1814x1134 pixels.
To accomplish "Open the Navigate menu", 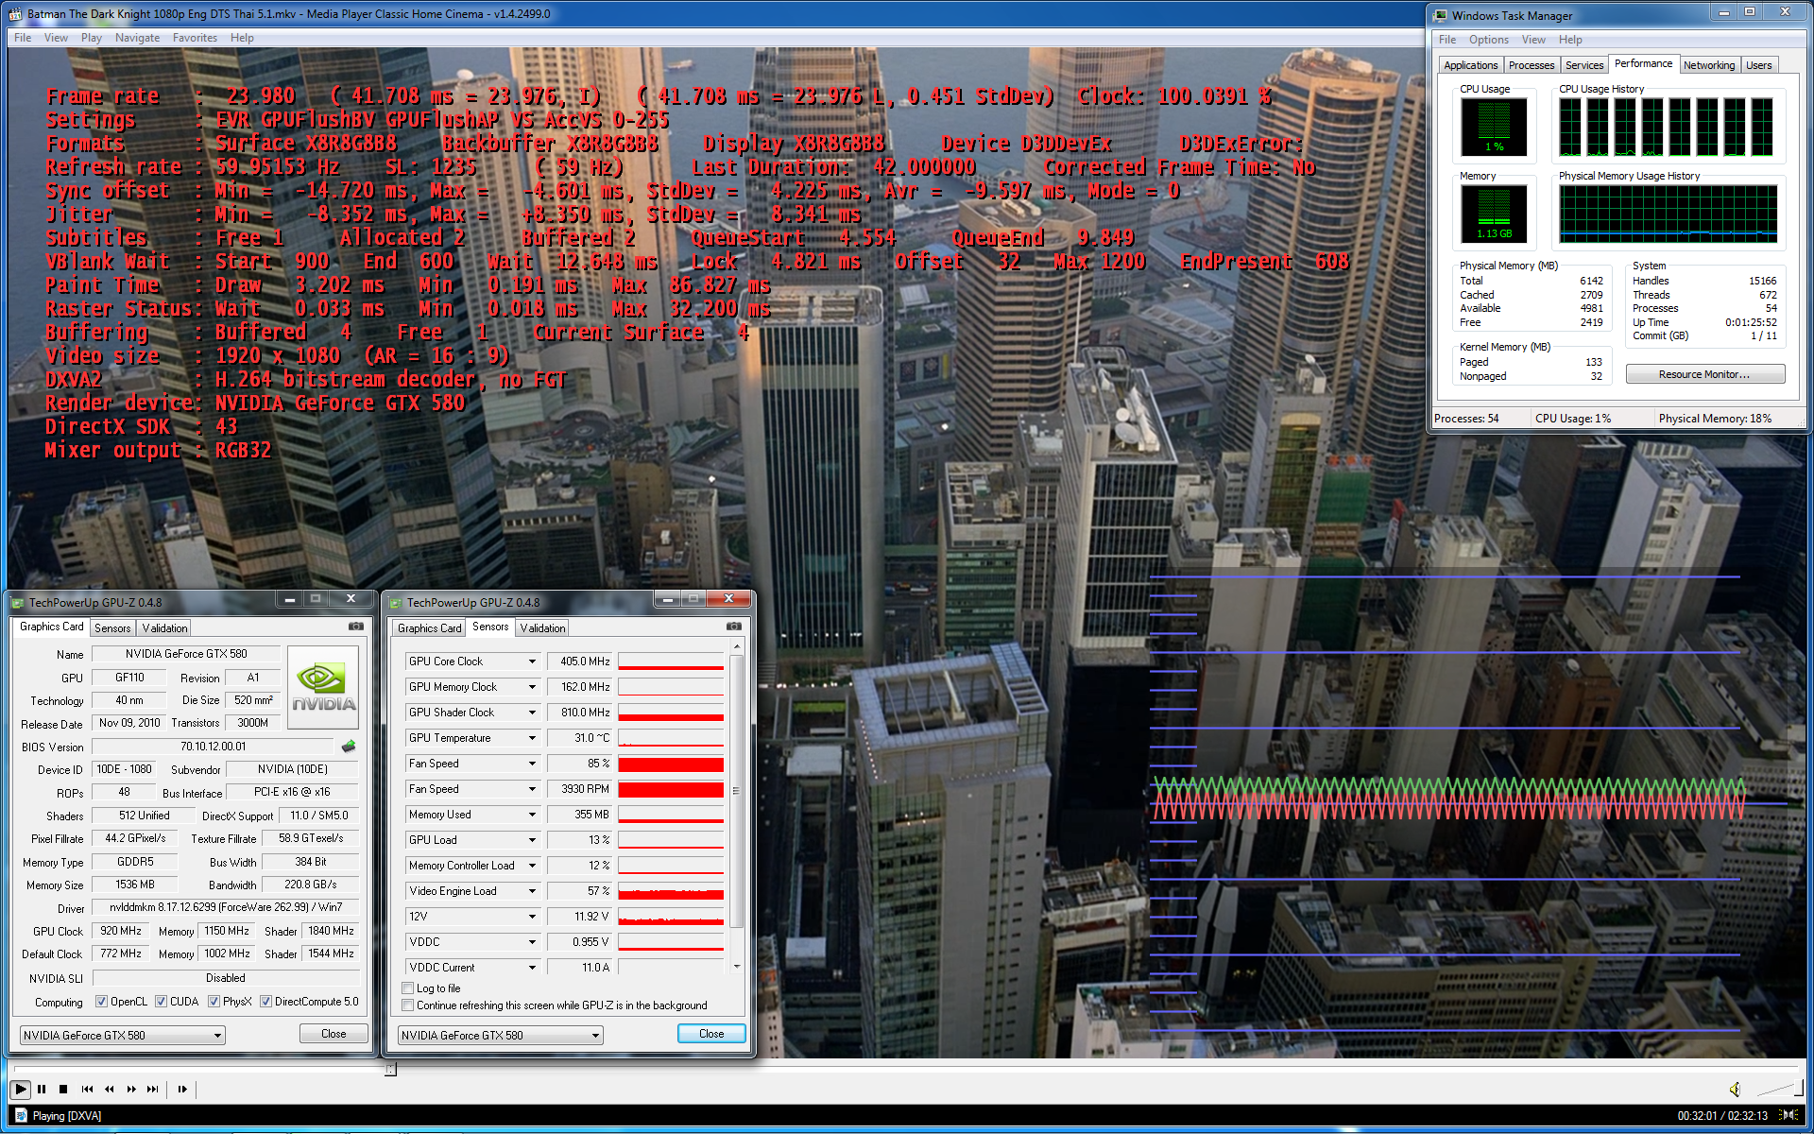I will [137, 38].
